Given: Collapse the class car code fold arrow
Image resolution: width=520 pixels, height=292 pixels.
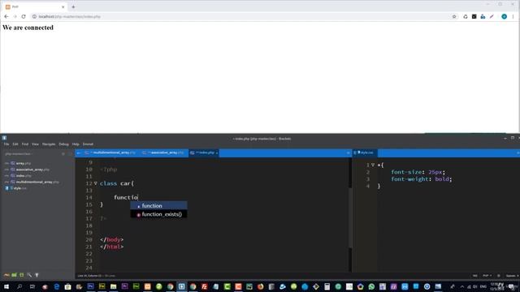Looking at the screenshot, I should [96, 183].
